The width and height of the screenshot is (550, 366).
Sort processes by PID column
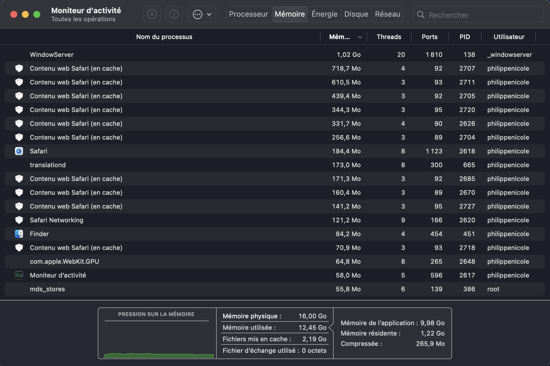pos(465,37)
